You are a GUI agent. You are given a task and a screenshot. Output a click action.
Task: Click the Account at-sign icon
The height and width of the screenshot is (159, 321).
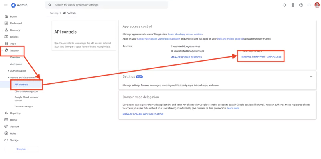coord(6,127)
